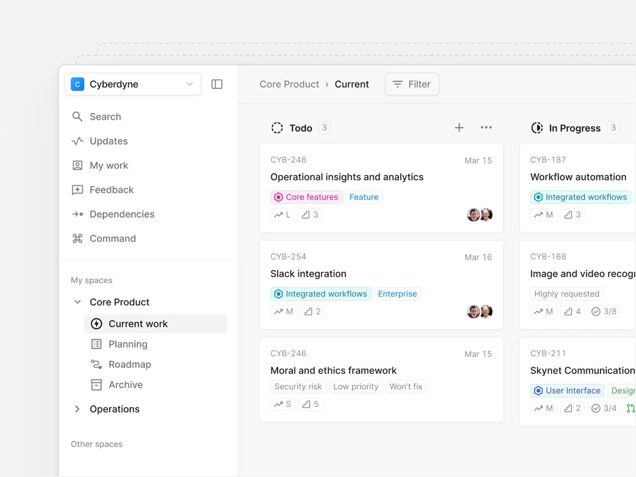This screenshot has height=477, width=636.
Task: Click the Search magnifier icon
Action: click(x=77, y=117)
